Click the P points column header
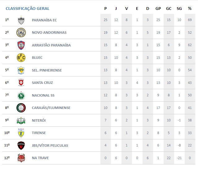 point(105,8)
